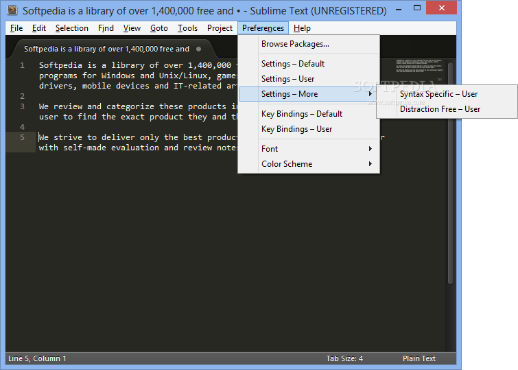Viewport: 518px width, 370px height.
Task: Minimize the Sublime Text window
Action: (x=399, y=9)
